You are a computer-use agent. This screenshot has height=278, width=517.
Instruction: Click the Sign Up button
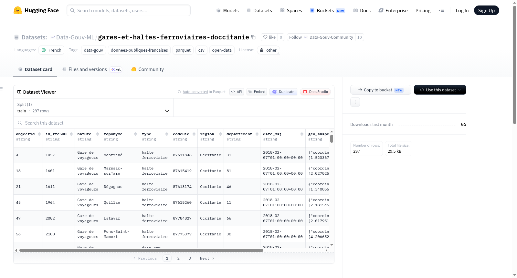pos(486,10)
